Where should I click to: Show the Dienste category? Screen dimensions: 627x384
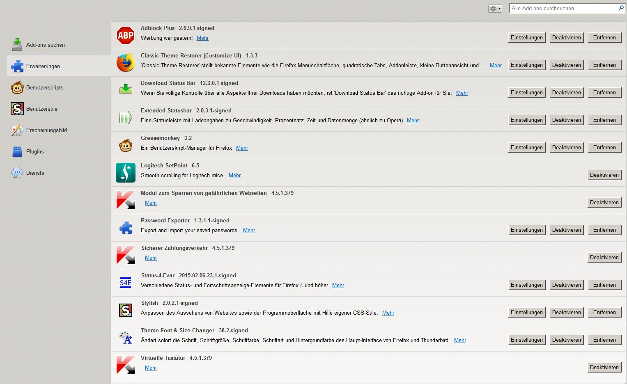(59, 173)
